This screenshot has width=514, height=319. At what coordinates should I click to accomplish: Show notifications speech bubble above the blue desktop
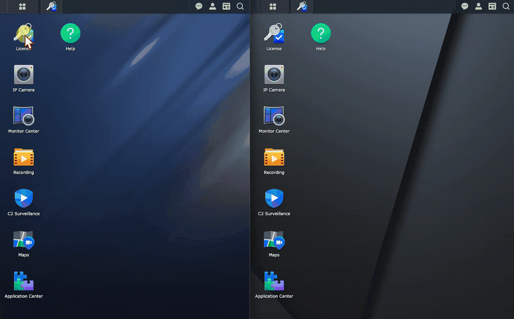click(199, 7)
